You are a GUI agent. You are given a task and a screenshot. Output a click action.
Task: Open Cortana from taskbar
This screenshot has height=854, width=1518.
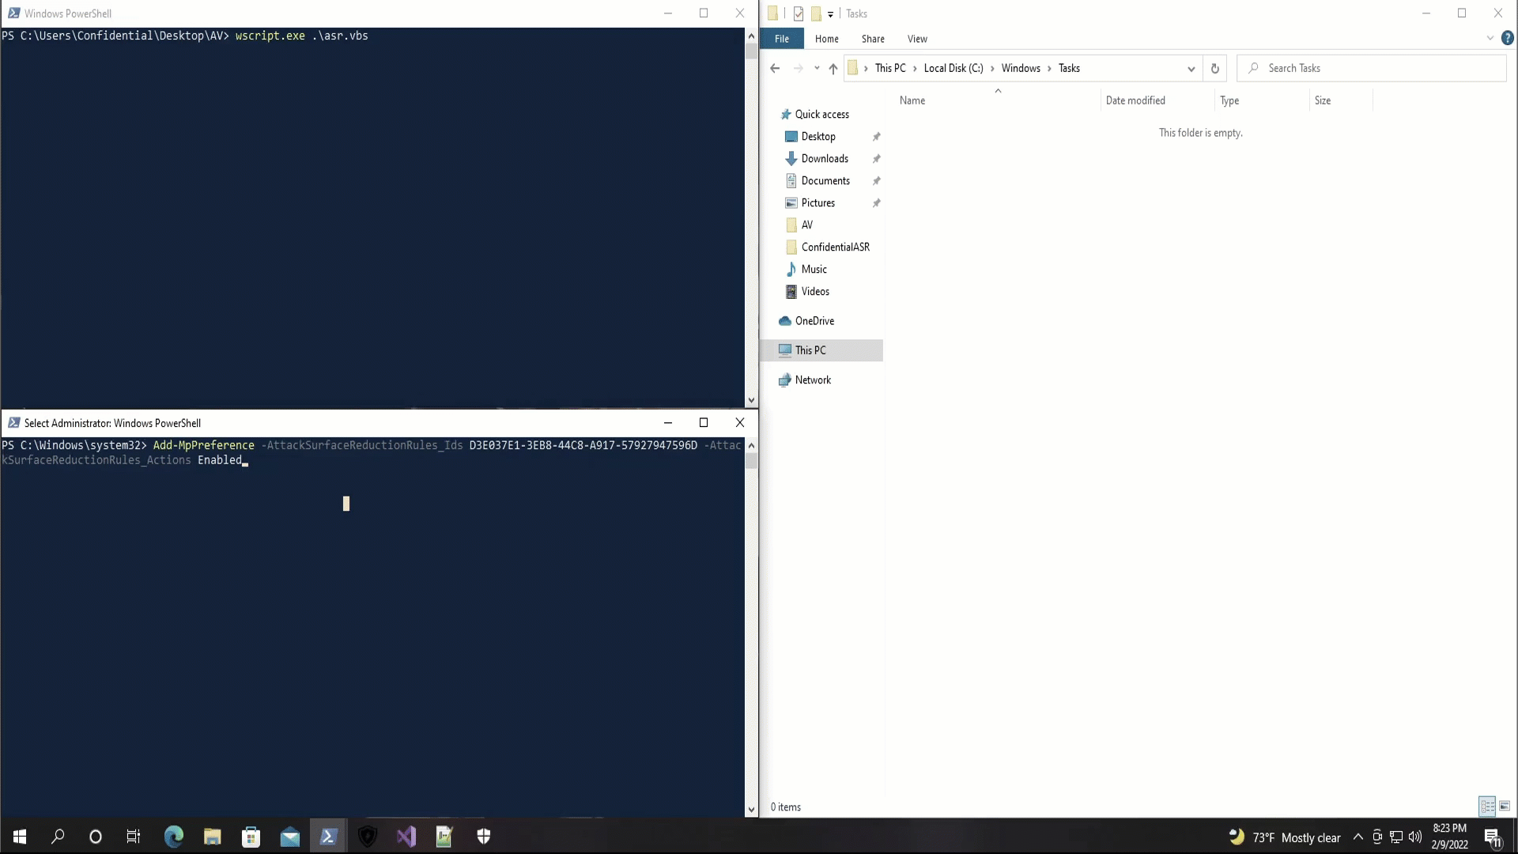96,837
